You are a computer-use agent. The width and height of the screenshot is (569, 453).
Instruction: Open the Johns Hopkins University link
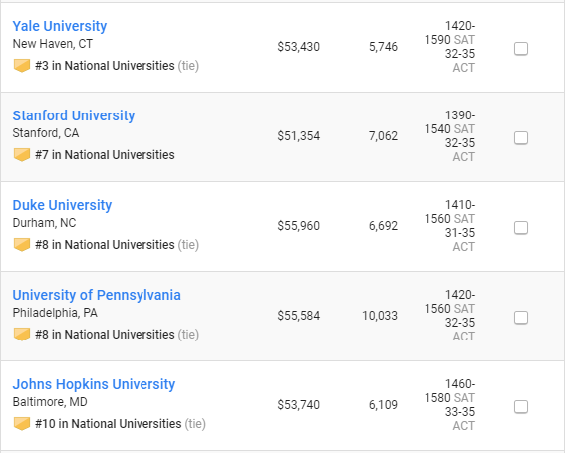pos(94,384)
